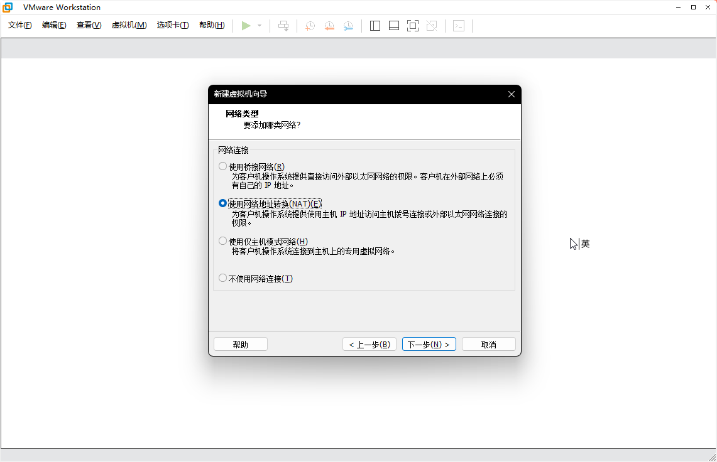This screenshot has width=717, height=462.
Task: Toggle the thumbnail bar view icon
Action: pyautogui.click(x=394, y=26)
